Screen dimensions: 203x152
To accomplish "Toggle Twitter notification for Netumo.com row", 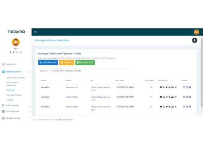I will (x=166, y=87).
